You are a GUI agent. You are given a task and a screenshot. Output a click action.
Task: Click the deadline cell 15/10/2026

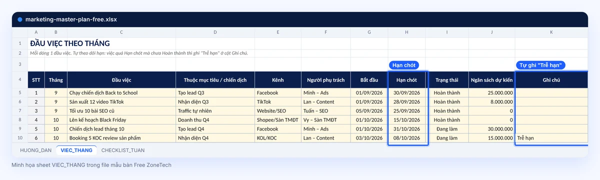click(x=407, y=119)
